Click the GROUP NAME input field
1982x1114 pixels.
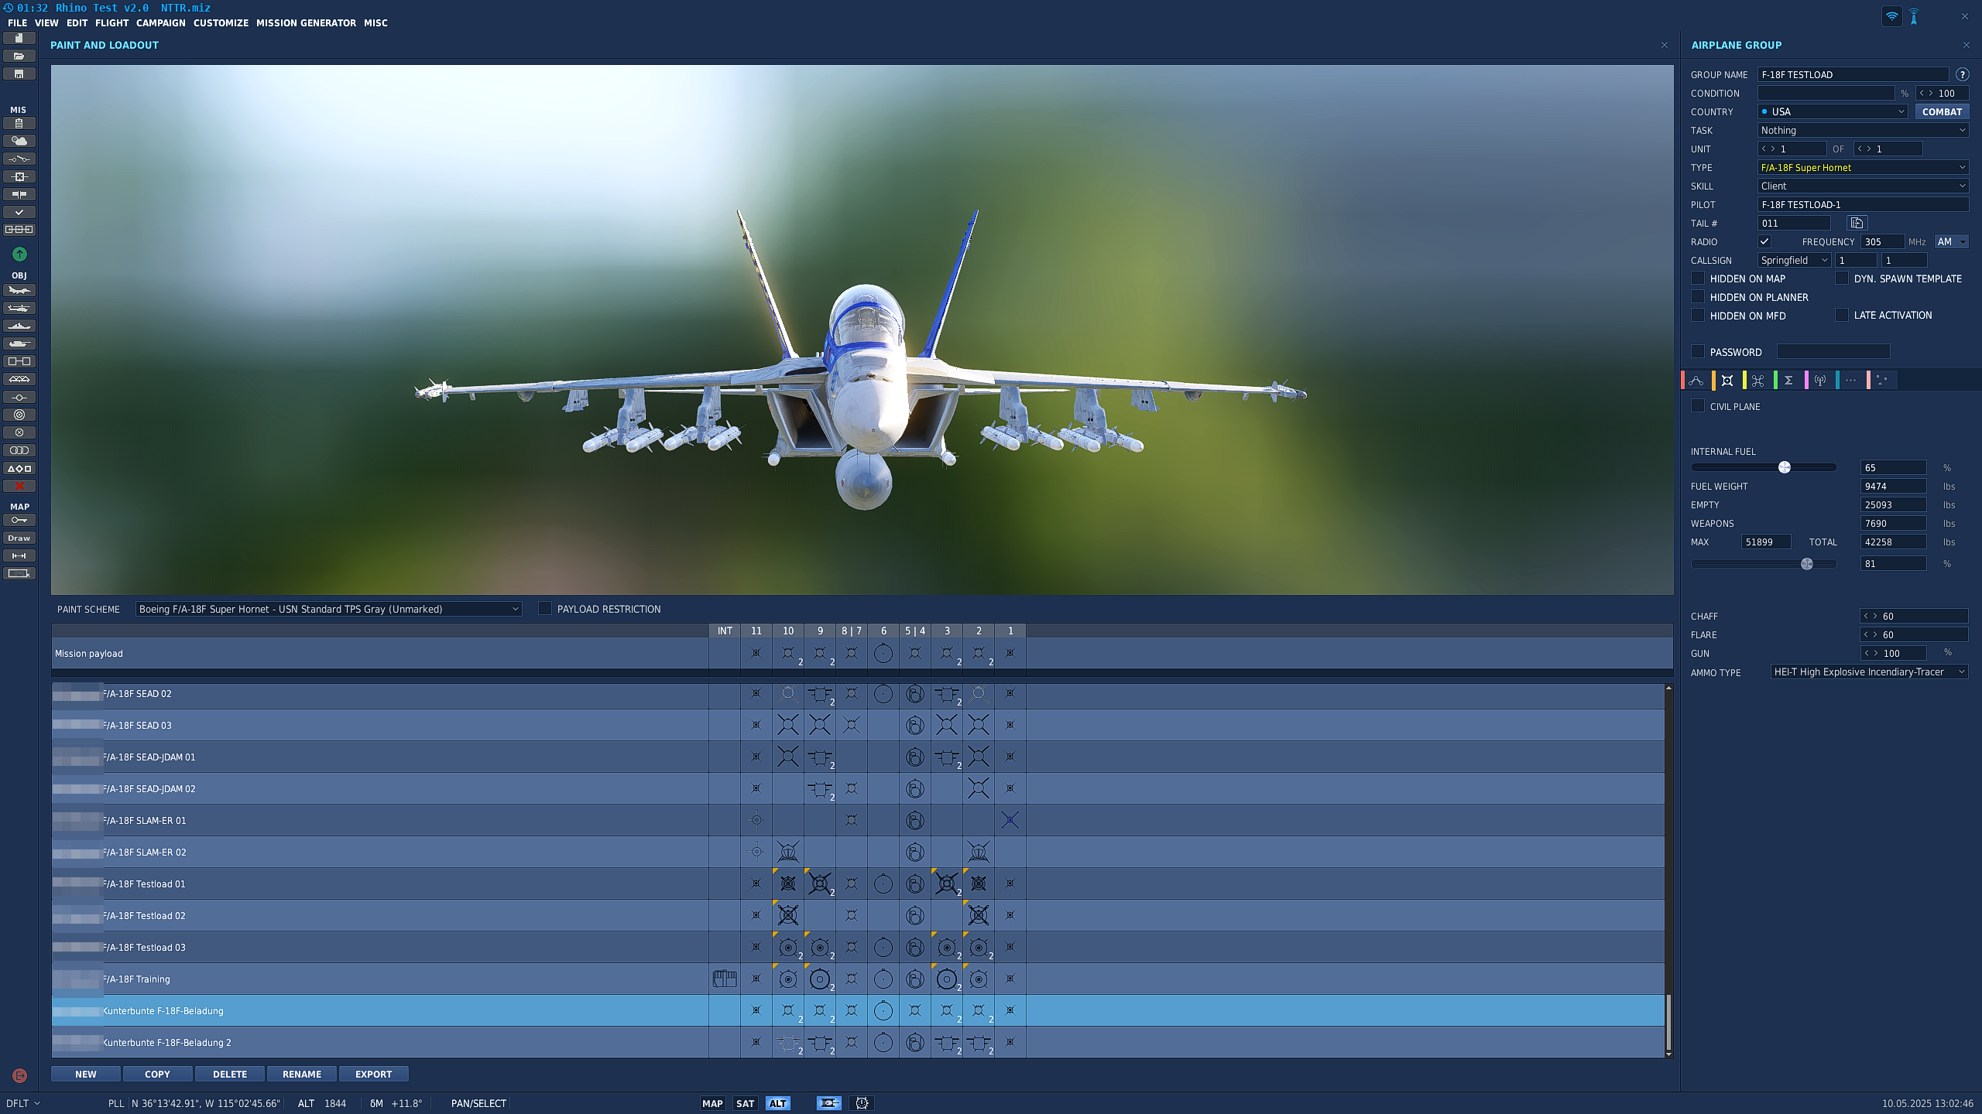[1853, 74]
